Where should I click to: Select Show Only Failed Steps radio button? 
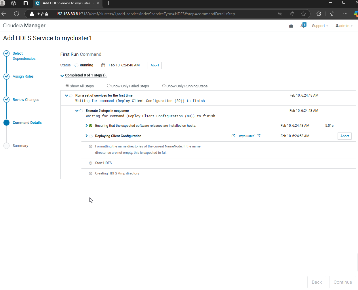click(109, 86)
